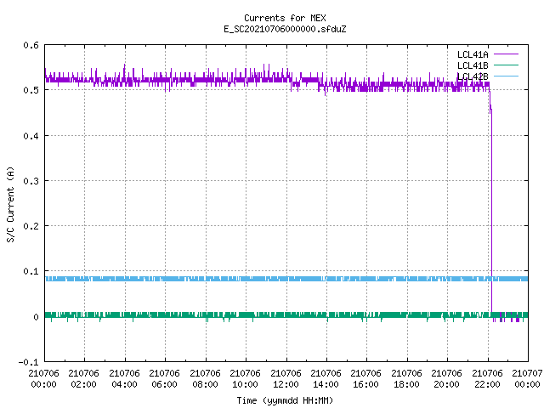Click the 0.1 y-axis tick value
544x408 pixels.
[31, 271]
